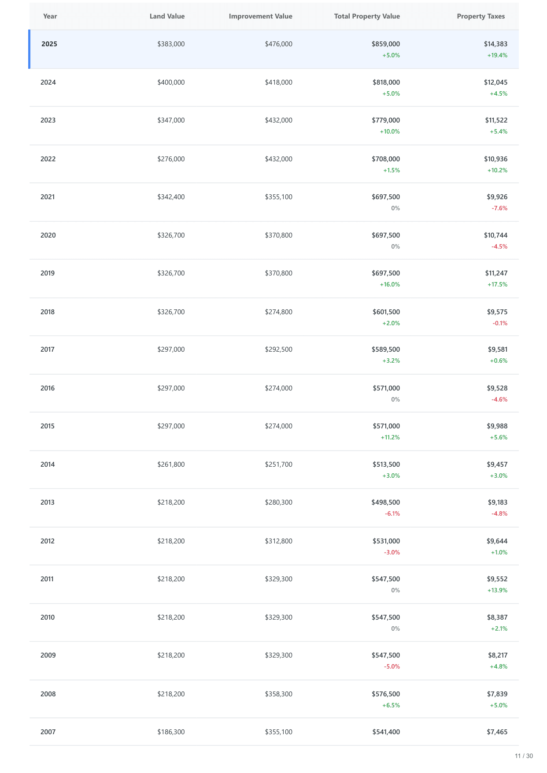Select the 2021 row's -7.6% tax change
The width and height of the screenshot is (547, 773).
click(x=499, y=208)
